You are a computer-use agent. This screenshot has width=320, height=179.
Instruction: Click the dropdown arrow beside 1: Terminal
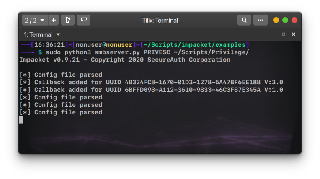[58, 35]
